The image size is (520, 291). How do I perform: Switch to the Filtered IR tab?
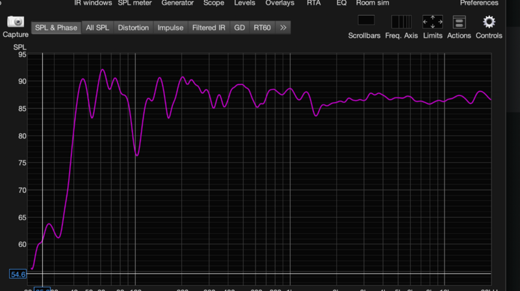pos(209,28)
